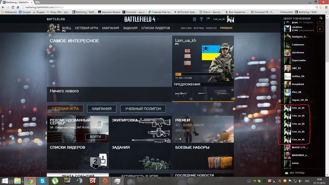Viewport: 329px width, 185px height.
Task: Open the СЕТЕВАЯ ИГРА menu in navigation bar
Action: click(86, 28)
